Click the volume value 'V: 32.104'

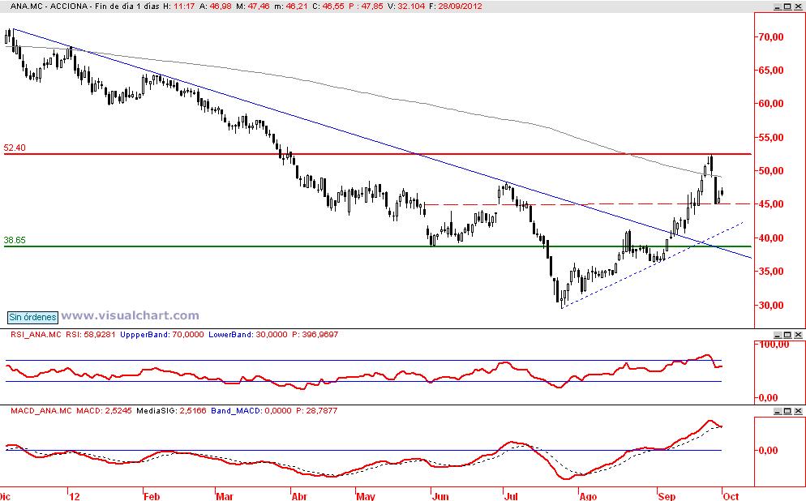coord(405,6)
